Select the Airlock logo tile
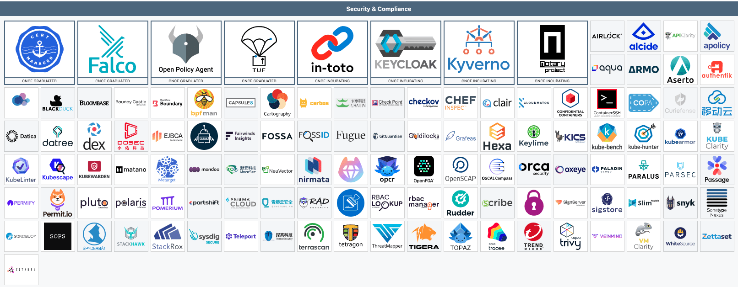Viewport: 738px width, 287px height. (607, 36)
